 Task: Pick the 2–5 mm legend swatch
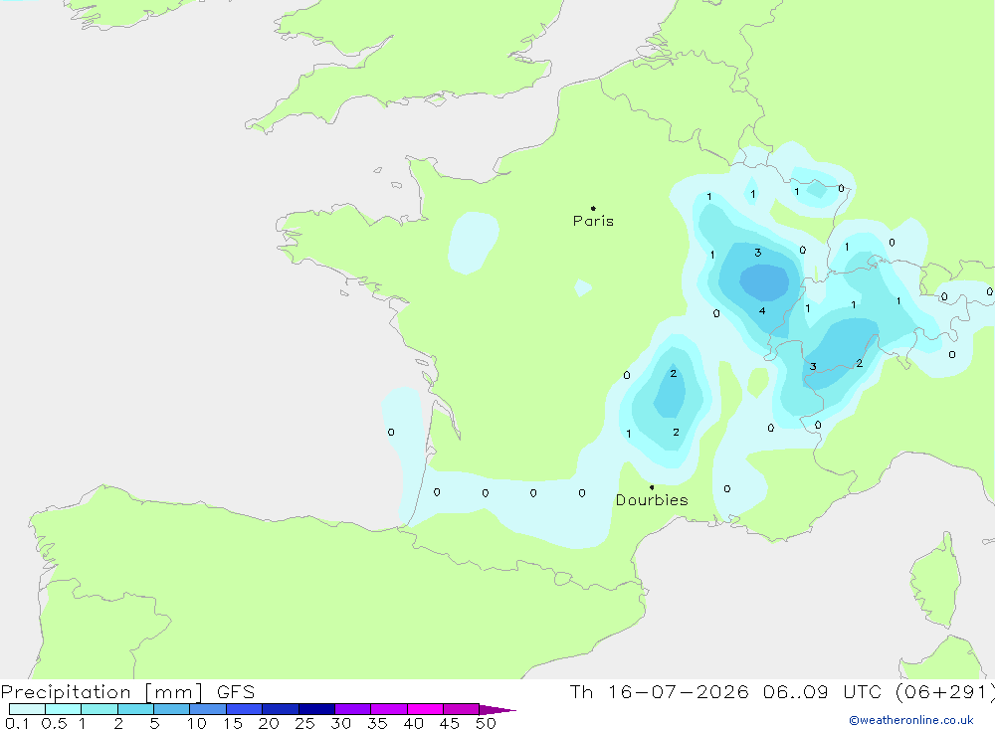(x=135, y=709)
